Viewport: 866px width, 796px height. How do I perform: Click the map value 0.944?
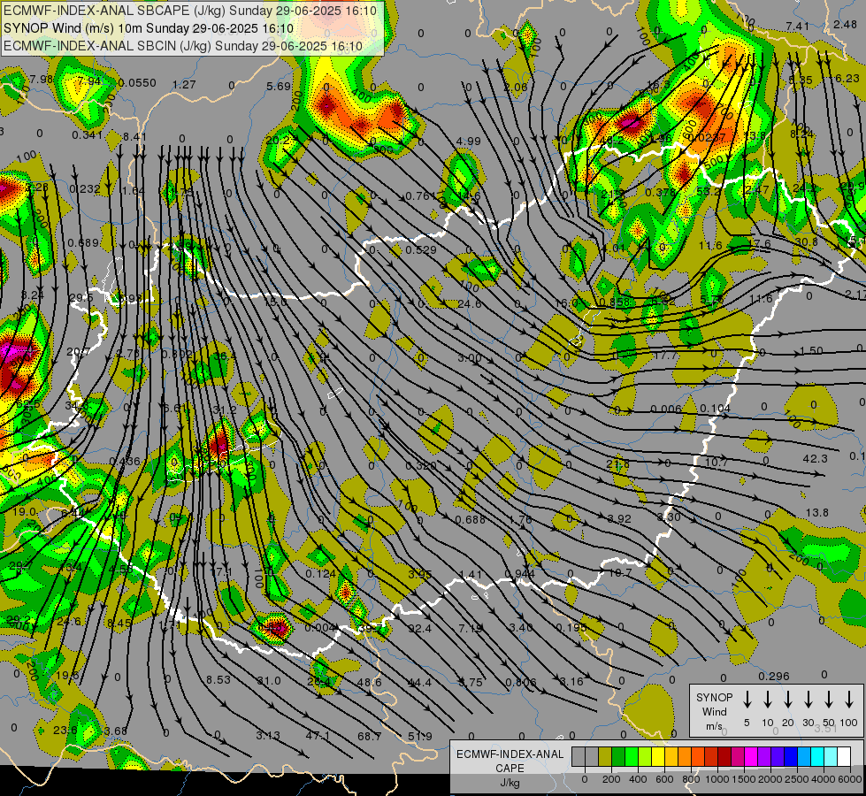520,574
